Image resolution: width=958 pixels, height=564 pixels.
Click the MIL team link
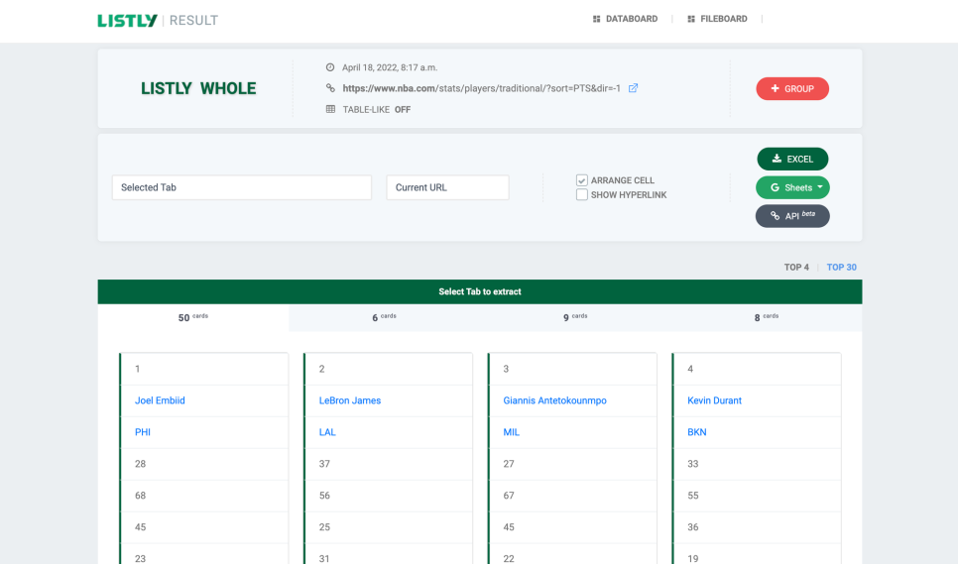pyautogui.click(x=512, y=432)
